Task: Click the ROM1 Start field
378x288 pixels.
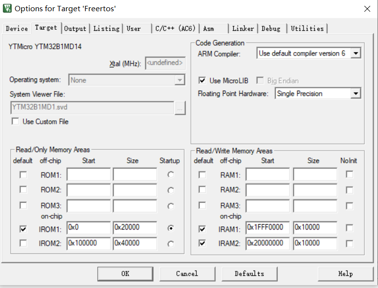Action: point(89,174)
